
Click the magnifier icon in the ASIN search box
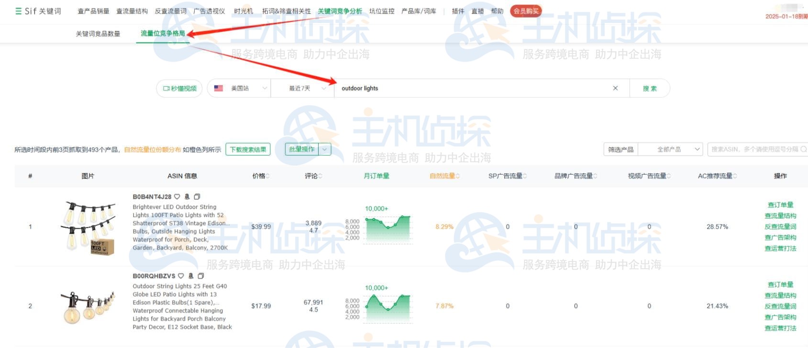point(803,149)
